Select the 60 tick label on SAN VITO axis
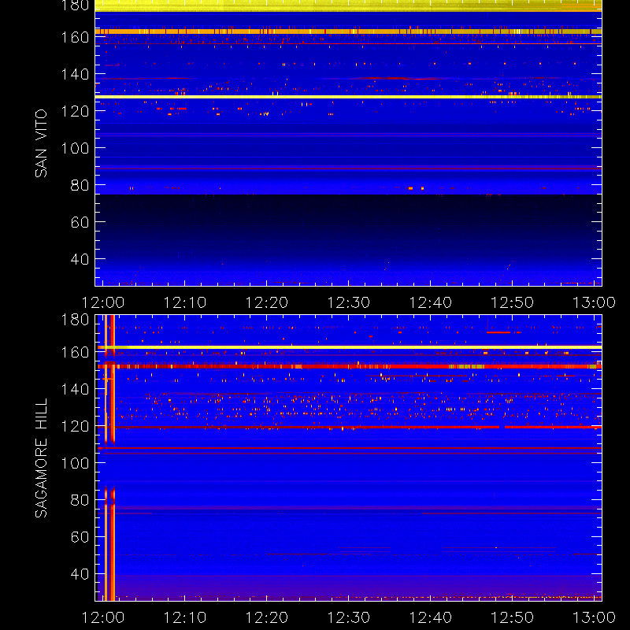630x630 pixels. point(80,222)
